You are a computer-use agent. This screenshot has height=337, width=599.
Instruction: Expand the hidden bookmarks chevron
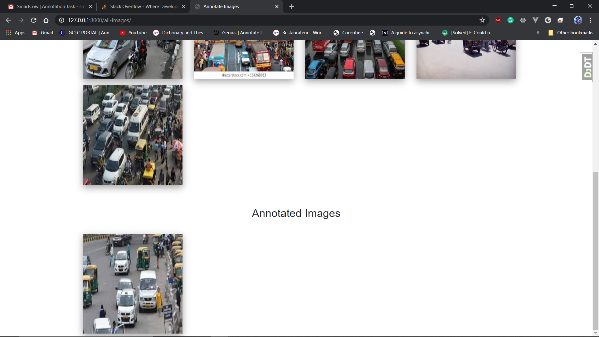click(538, 33)
